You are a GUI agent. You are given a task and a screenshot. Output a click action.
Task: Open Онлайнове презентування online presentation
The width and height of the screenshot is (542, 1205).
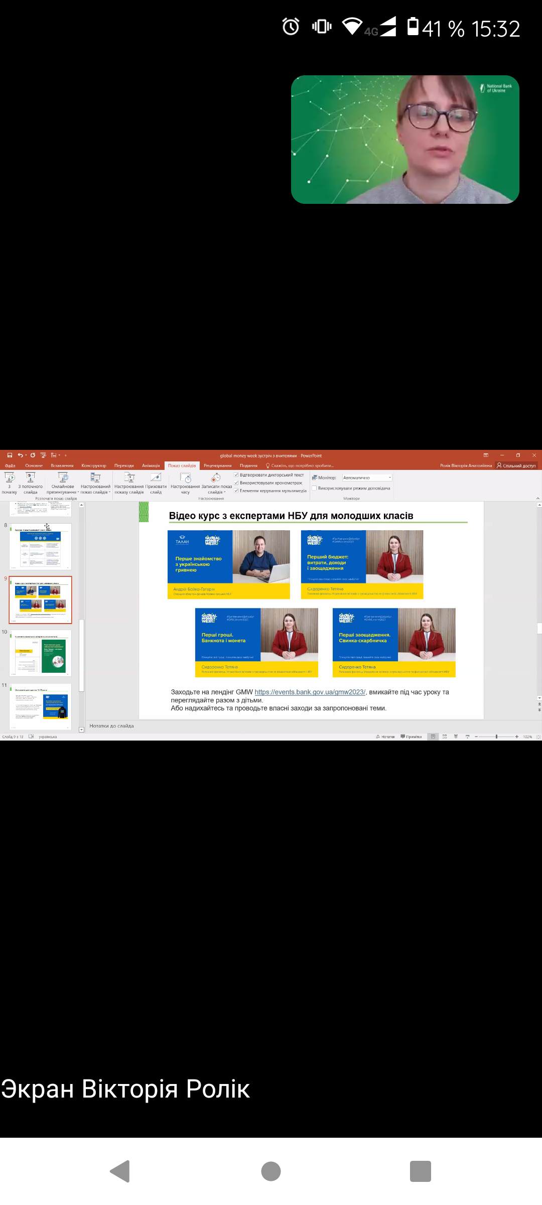point(63,484)
